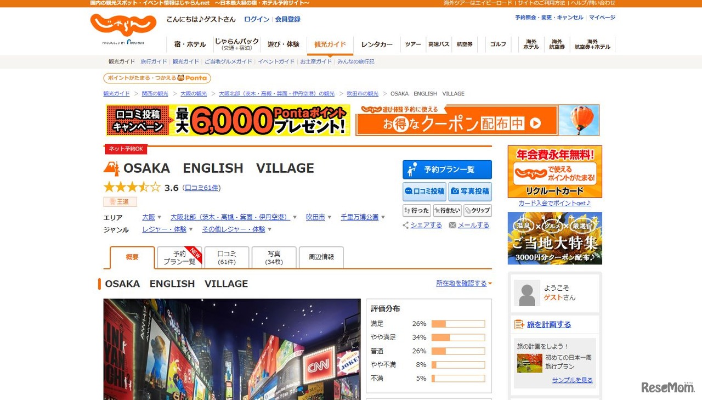Click the footprints icon on 行った button
Screen dimensions: 702x400
tap(407, 210)
